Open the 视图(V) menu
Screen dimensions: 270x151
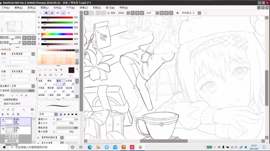pyautogui.click(x=97, y=8)
